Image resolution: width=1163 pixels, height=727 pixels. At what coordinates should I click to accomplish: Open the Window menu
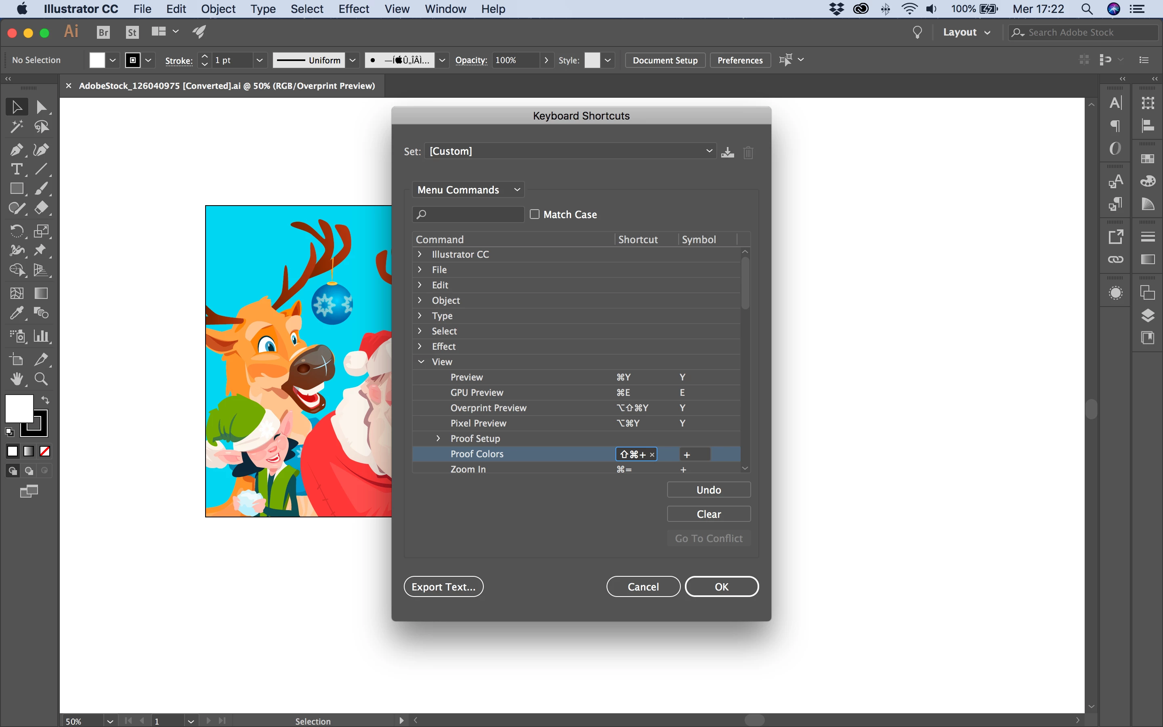point(445,9)
